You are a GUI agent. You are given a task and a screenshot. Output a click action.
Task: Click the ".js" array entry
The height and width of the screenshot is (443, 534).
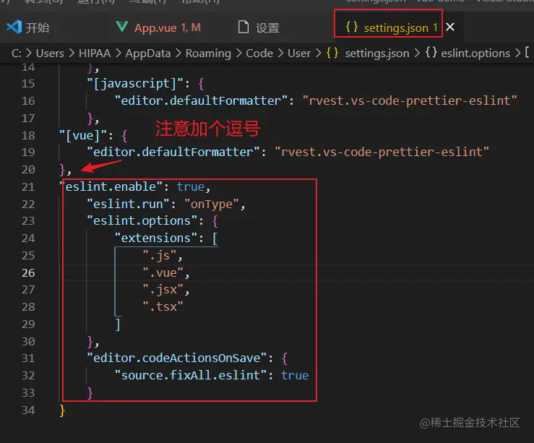[160, 255]
